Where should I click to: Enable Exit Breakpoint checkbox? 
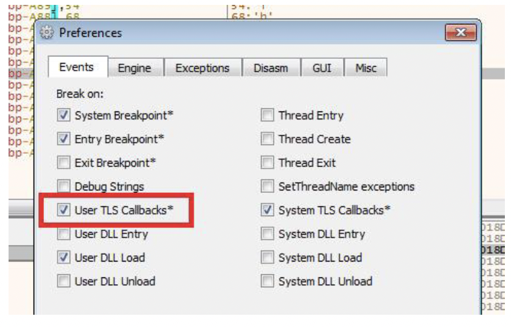point(64,162)
